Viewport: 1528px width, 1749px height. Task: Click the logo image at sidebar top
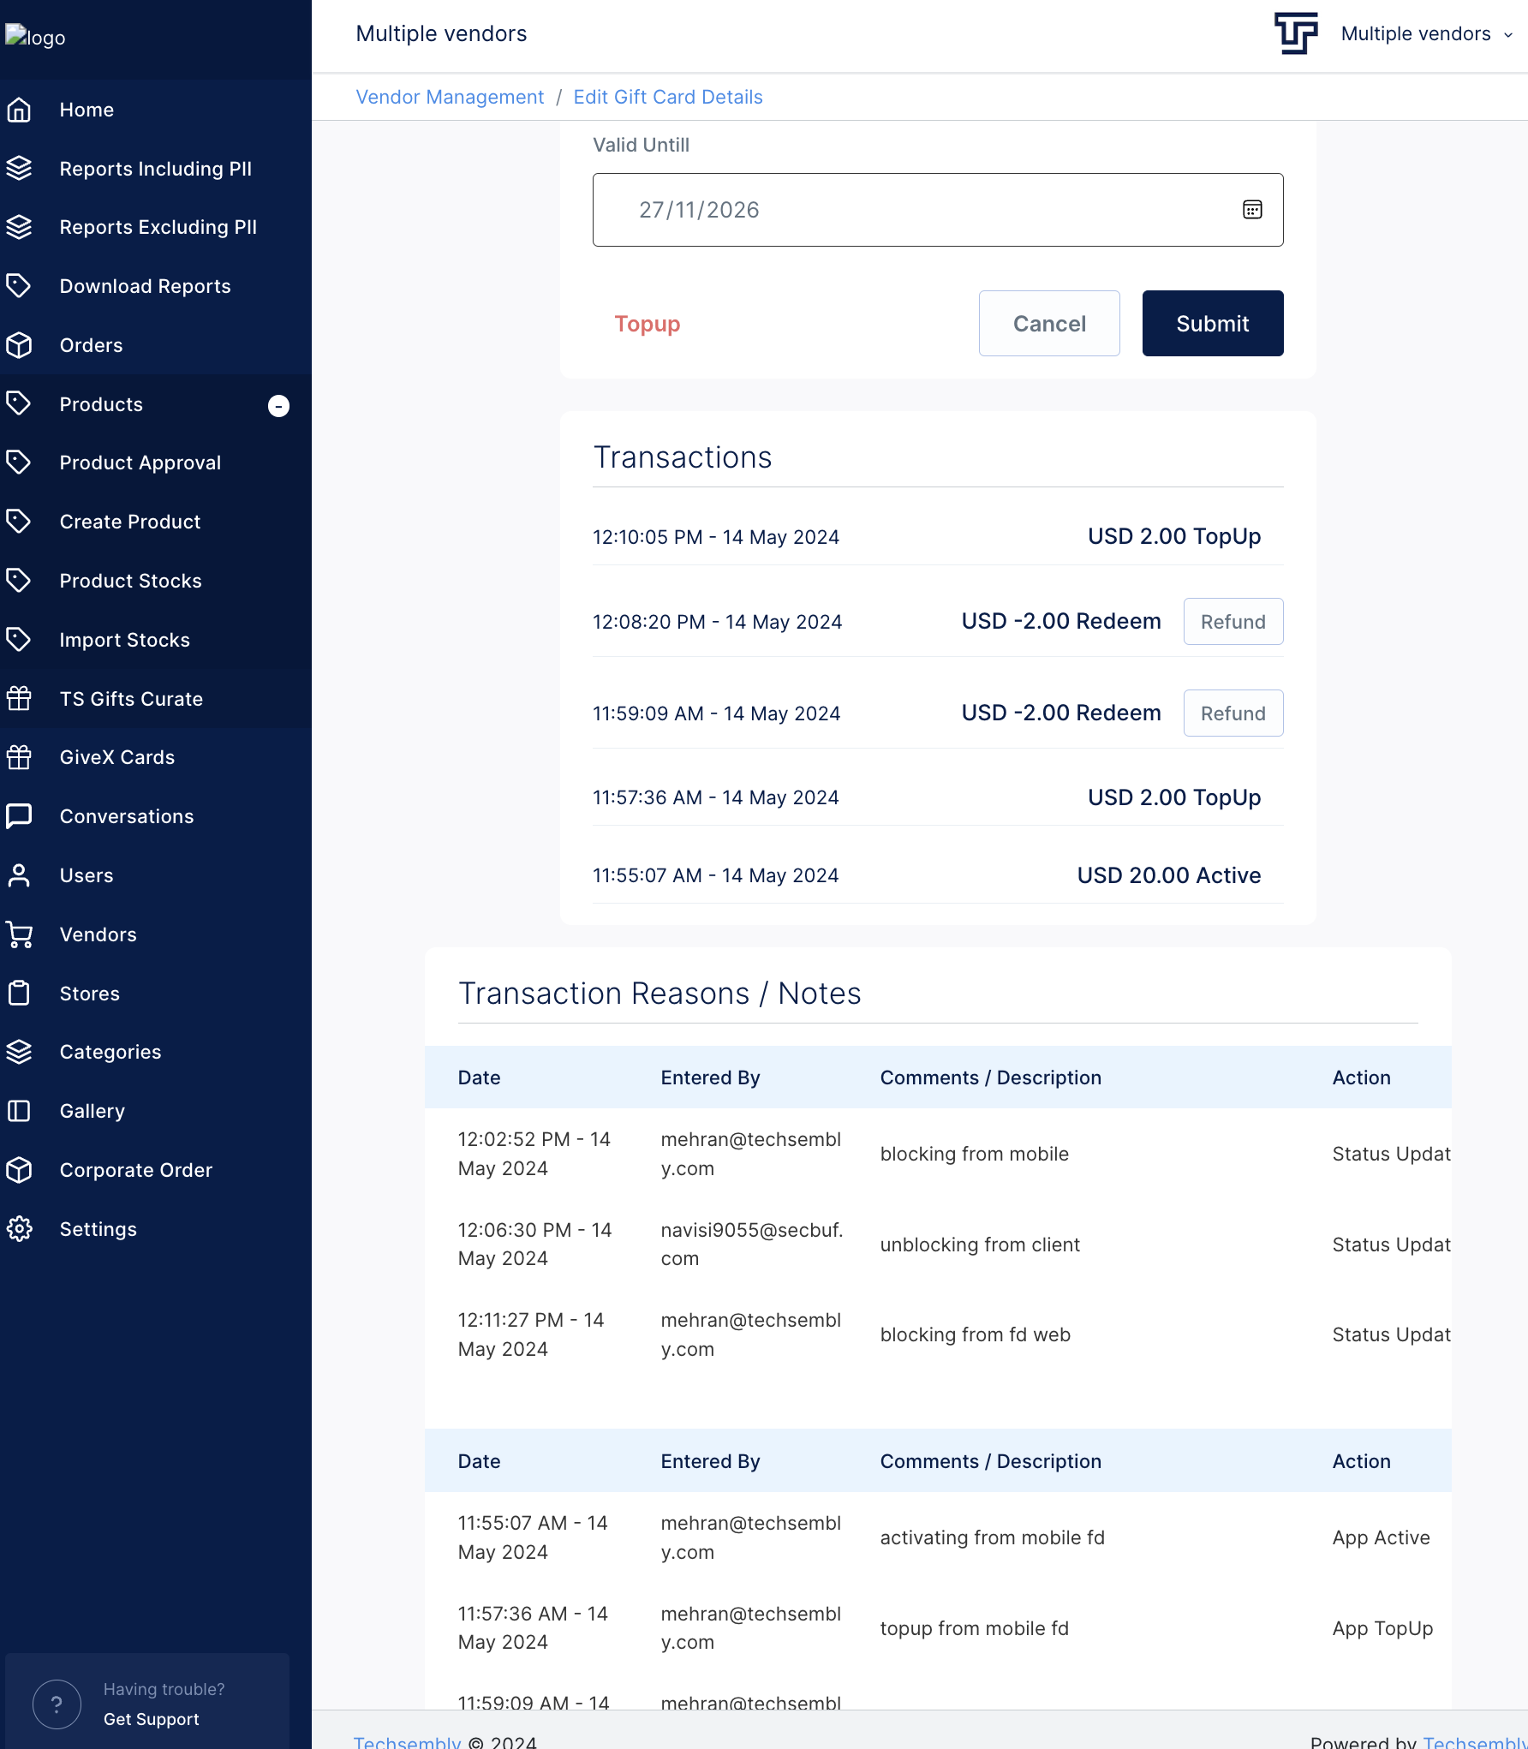click(x=35, y=37)
